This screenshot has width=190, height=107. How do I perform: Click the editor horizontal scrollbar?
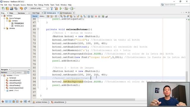click(x=89, y=100)
